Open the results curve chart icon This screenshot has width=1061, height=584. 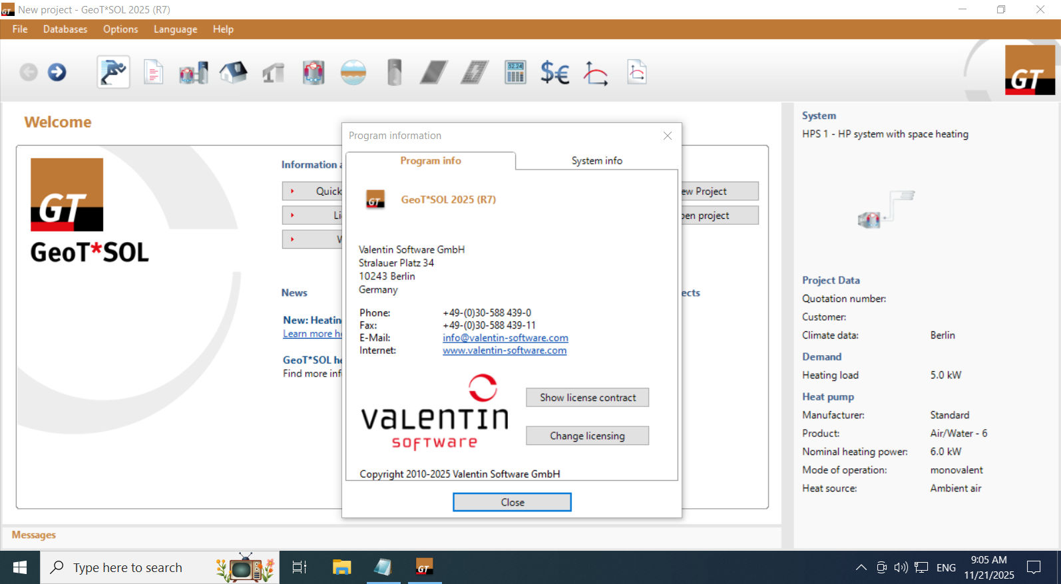(x=596, y=73)
